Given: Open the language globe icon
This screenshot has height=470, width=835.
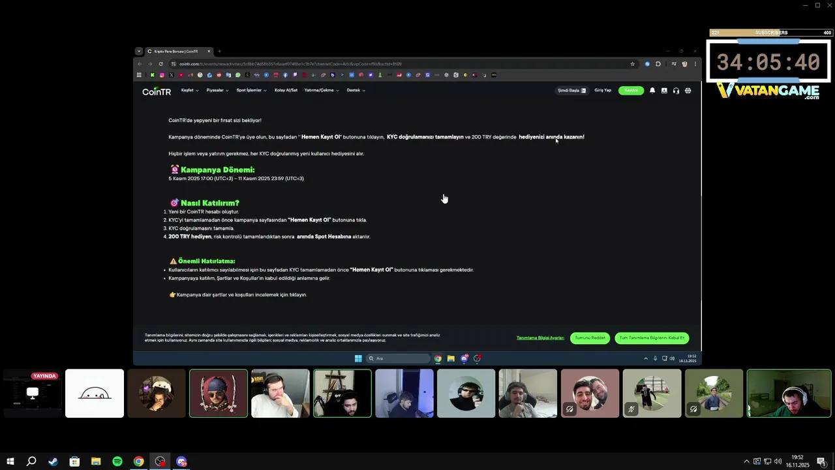Looking at the screenshot, I should click(688, 91).
